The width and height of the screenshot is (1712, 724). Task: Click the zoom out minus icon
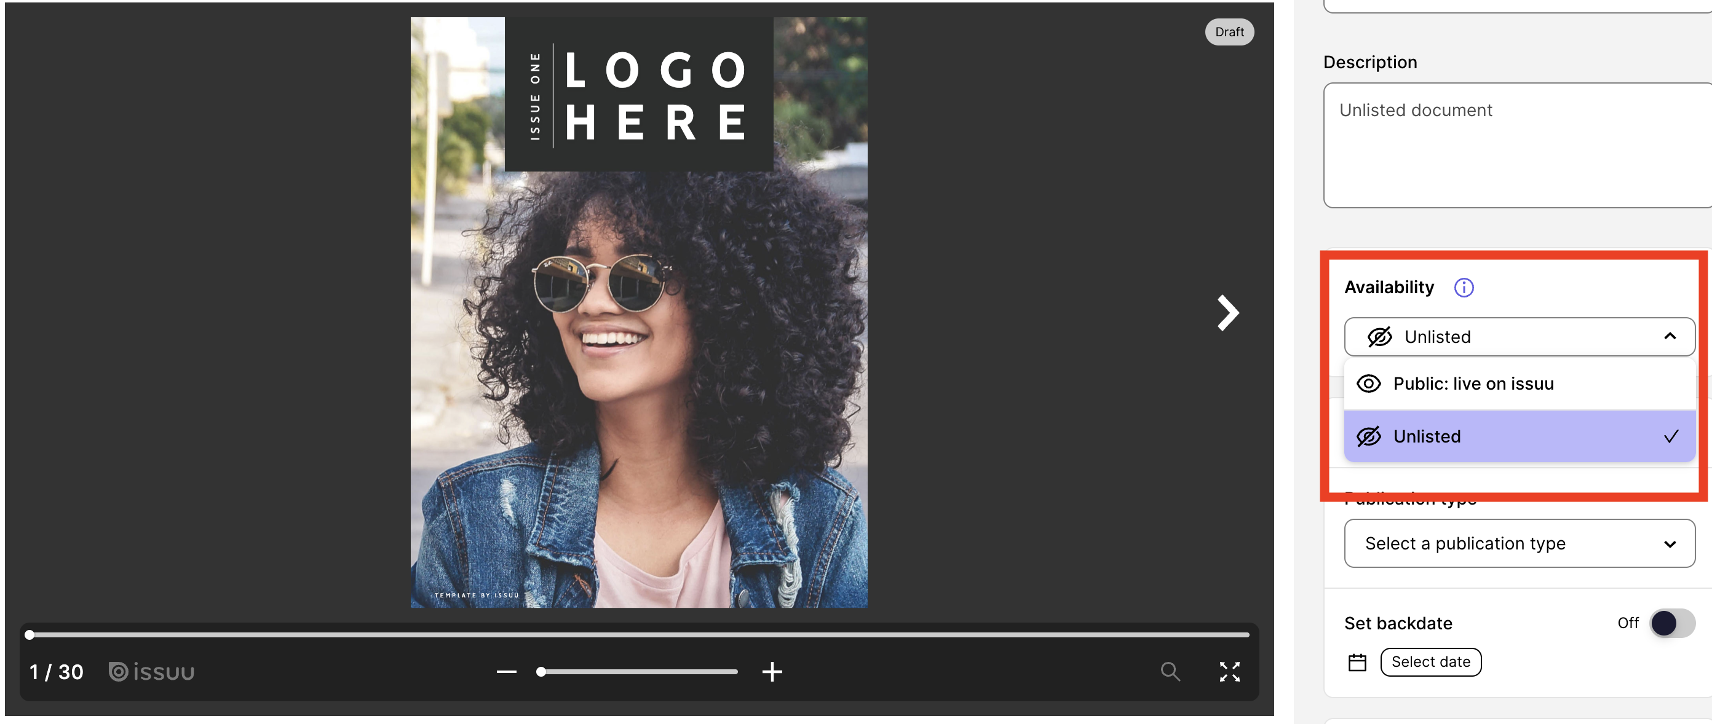click(x=507, y=672)
